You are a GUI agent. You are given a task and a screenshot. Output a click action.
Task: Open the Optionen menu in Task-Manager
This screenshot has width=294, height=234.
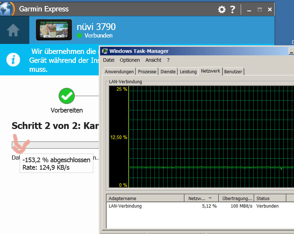130,60
